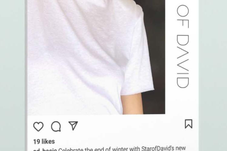This screenshot has height=151, width=227.
Task: Click the sleeve hem of the t-shirt
Action: coord(137,92)
